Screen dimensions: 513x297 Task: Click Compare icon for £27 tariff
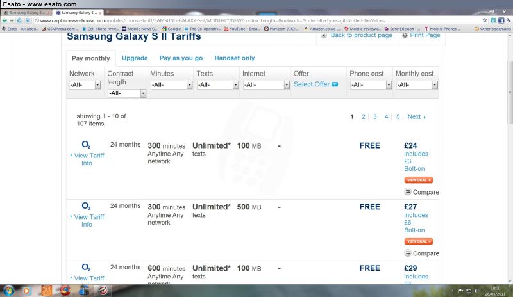tap(408, 253)
